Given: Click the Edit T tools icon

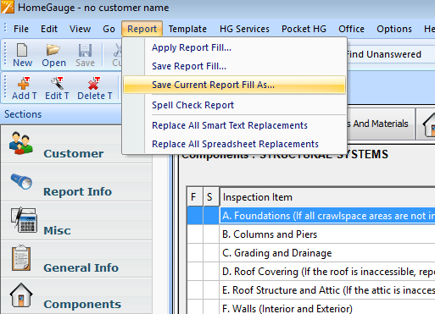Looking at the screenshot, I should click(x=57, y=84).
